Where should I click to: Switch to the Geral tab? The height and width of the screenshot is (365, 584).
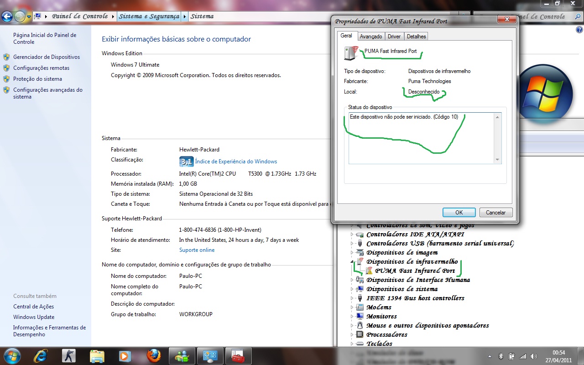point(346,36)
